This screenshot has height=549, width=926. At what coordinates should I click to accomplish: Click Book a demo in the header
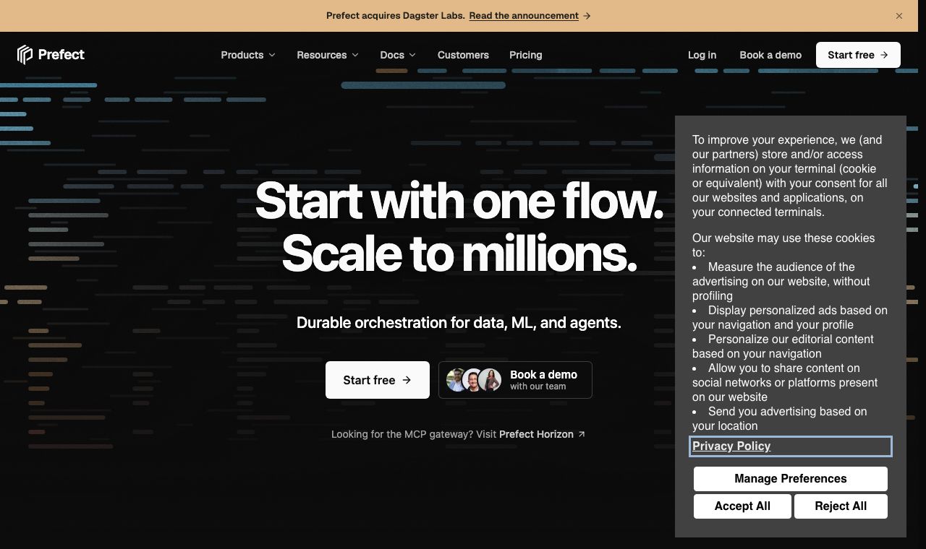coord(770,55)
